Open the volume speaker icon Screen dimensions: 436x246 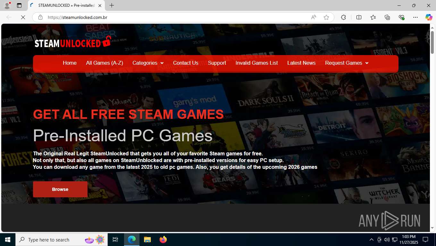pyautogui.click(x=387, y=240)
